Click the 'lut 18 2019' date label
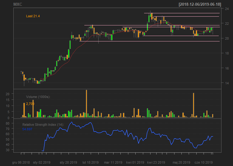Viewport: 233px width, 166px height. [90, 162]
